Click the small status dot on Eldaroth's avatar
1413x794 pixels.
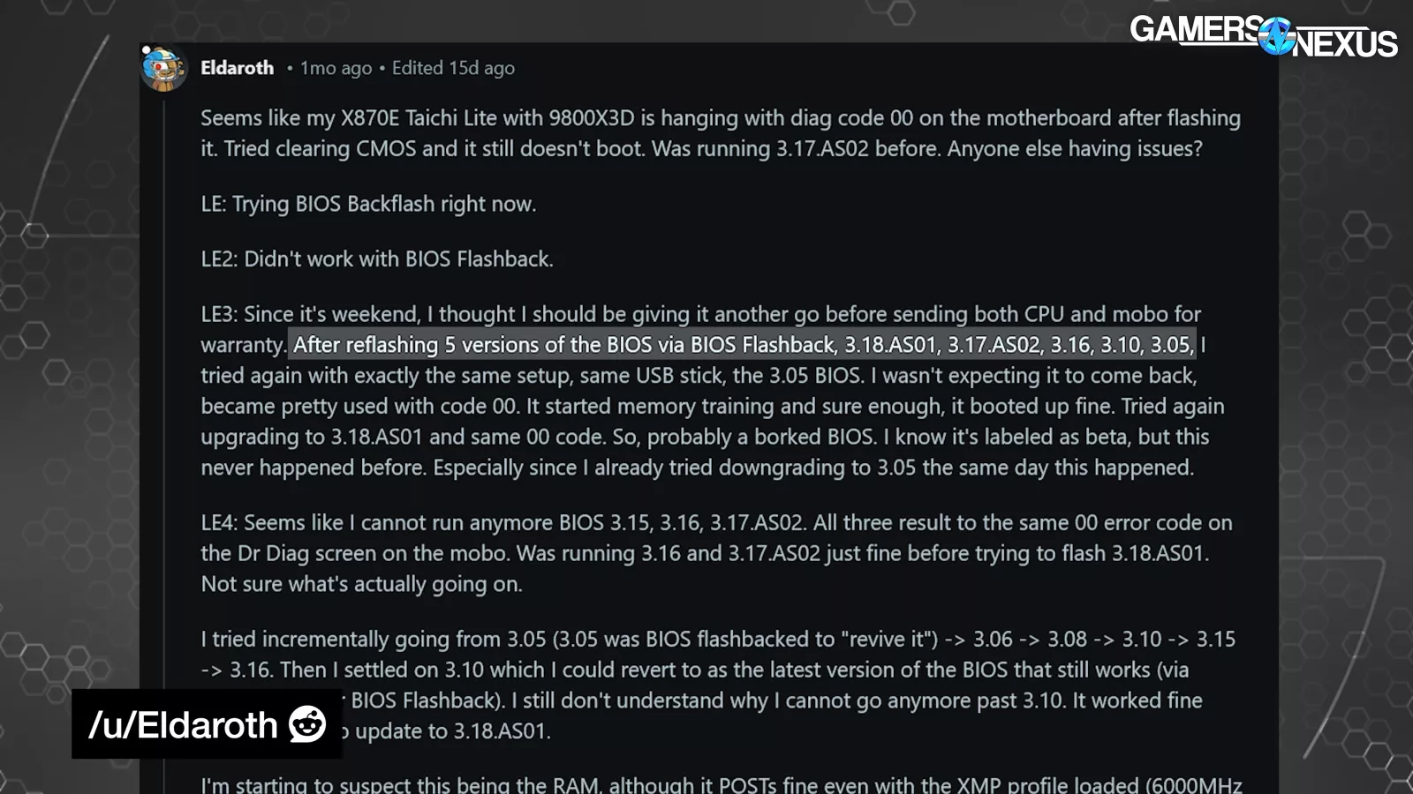click(146, 50)
